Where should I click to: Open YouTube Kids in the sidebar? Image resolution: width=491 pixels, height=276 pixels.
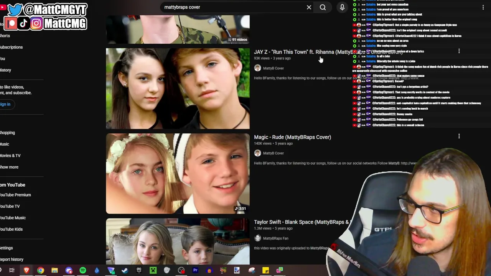(x=11, y=229)
